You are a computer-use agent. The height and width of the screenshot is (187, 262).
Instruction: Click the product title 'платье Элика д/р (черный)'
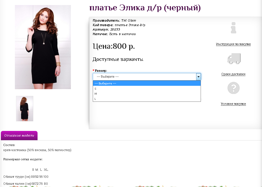[x=145, y=8]
